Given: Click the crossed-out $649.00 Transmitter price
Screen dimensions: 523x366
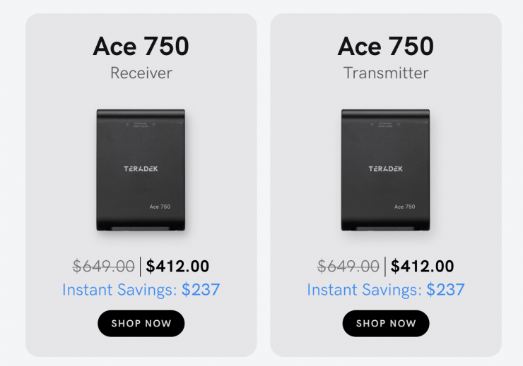Looking at the screenshot, I should pyautogui.click(x=348, y=267).
